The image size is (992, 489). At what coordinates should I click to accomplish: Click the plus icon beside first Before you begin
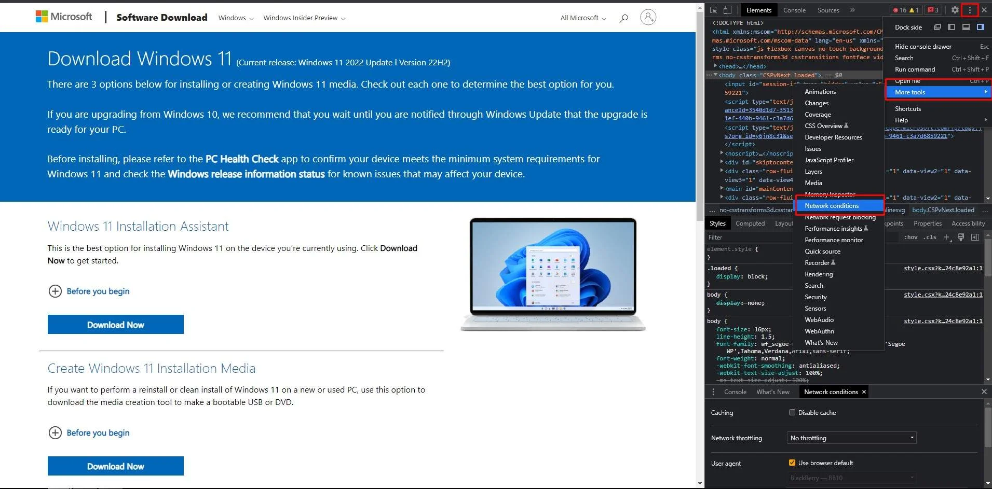pos(55,291)
